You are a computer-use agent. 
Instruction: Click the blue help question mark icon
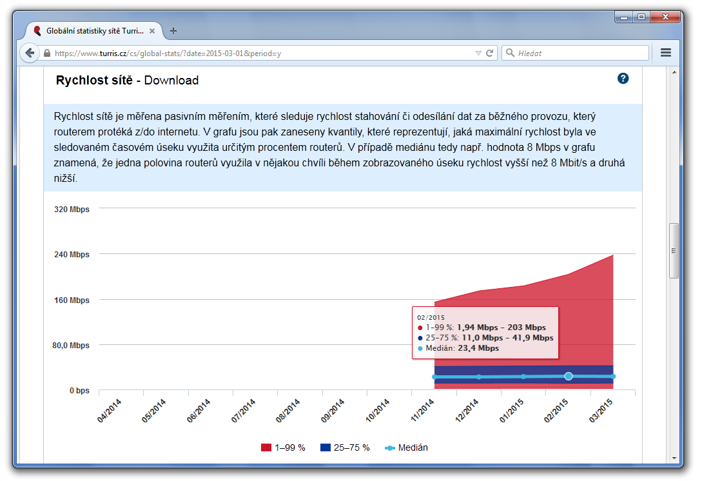coord(623,79)
